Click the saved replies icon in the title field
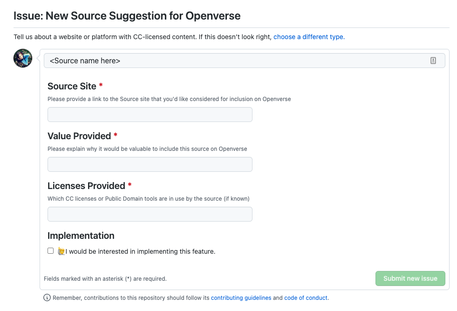The image size is (457, 311). click(x=433, y=60)
